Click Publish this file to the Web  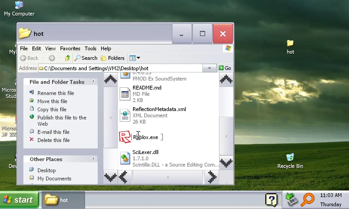[x=62, y=121]
